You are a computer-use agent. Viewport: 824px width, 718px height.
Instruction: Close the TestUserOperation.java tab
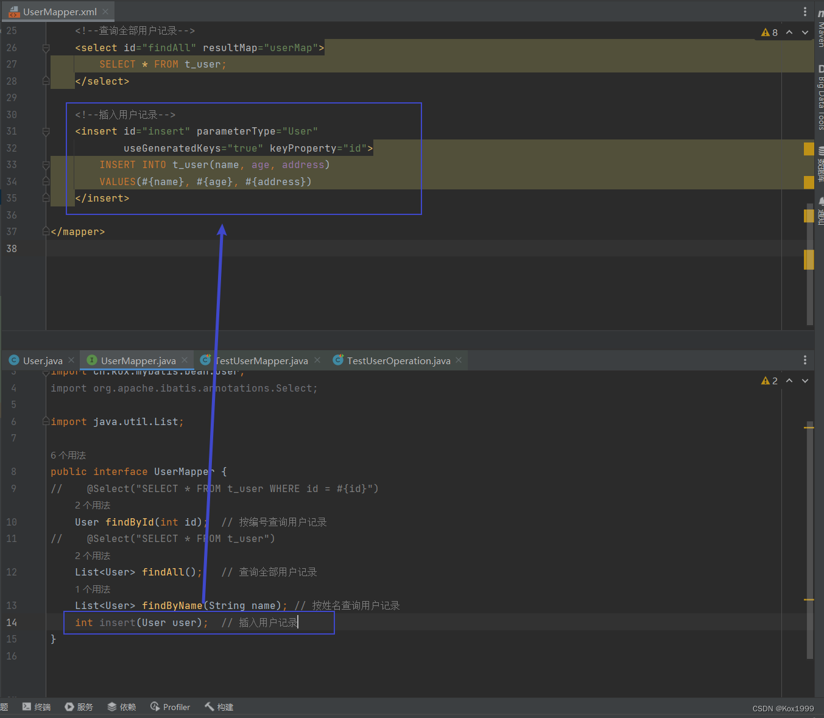pyautogui.click(x=459, y=360)
